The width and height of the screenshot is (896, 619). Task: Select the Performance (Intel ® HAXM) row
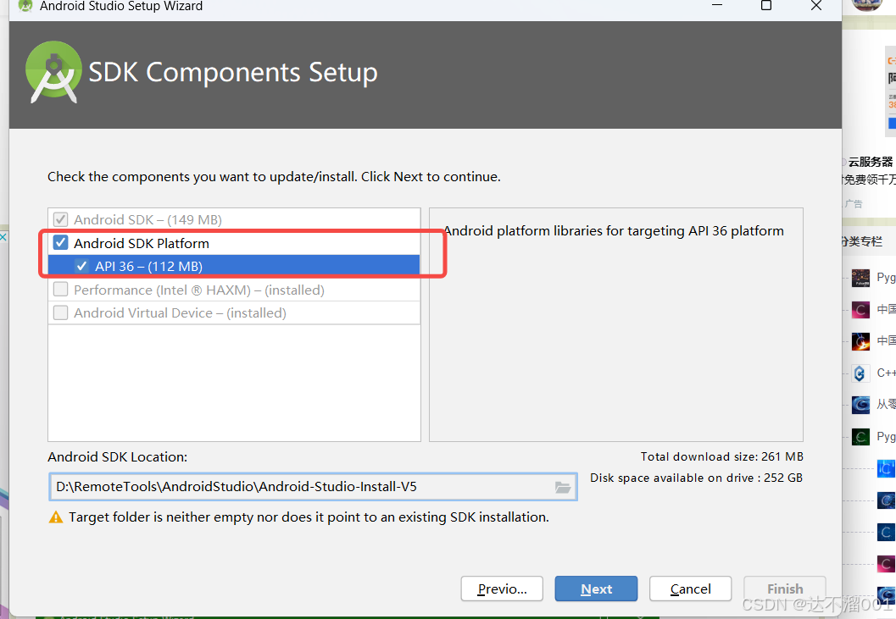[234, 290]
